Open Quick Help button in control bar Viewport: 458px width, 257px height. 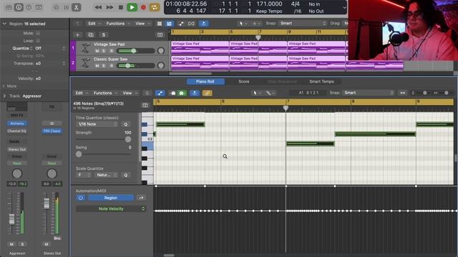(x=29, y=7)
